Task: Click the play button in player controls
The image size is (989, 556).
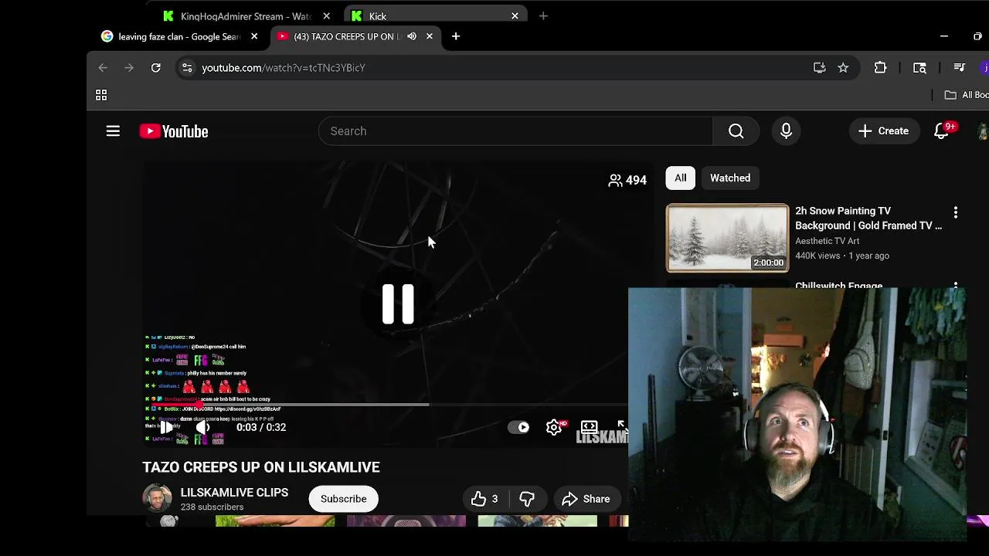Action: coord(166,427)
